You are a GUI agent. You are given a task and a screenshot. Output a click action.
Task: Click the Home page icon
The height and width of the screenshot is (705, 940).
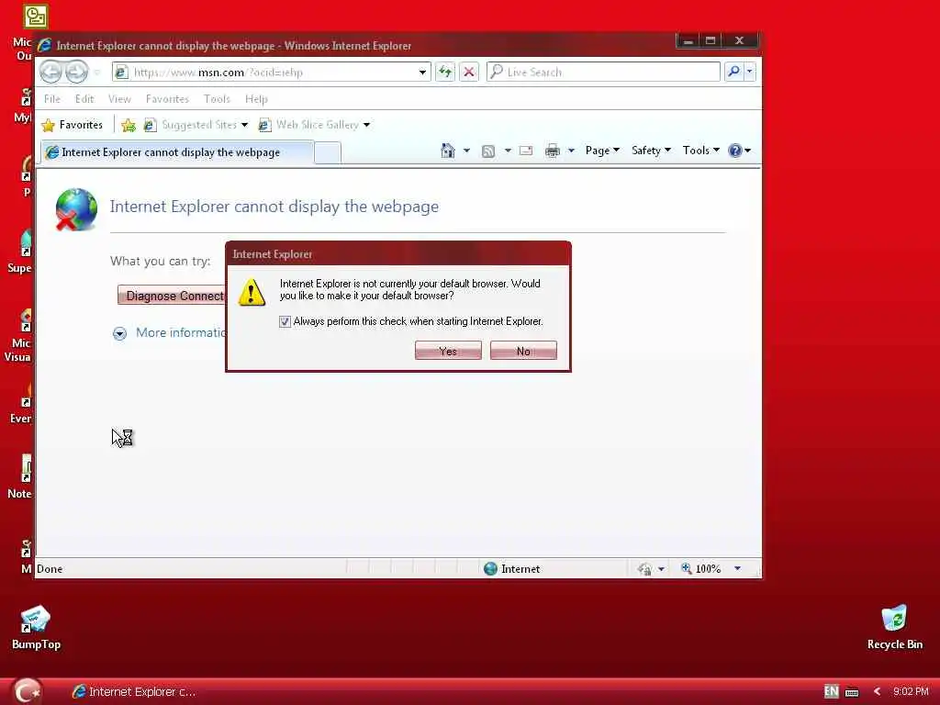[448, 151]
